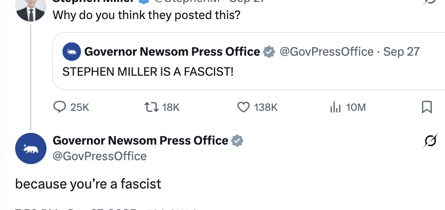Viewport: 445px width, 210px height.
Task: Like the post with 138K heart
Action: [244, 107]
